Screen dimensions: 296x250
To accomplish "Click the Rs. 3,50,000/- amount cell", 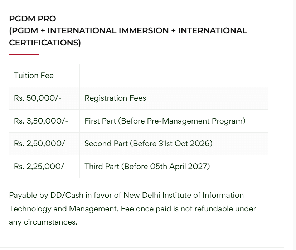I will (41, 121).
